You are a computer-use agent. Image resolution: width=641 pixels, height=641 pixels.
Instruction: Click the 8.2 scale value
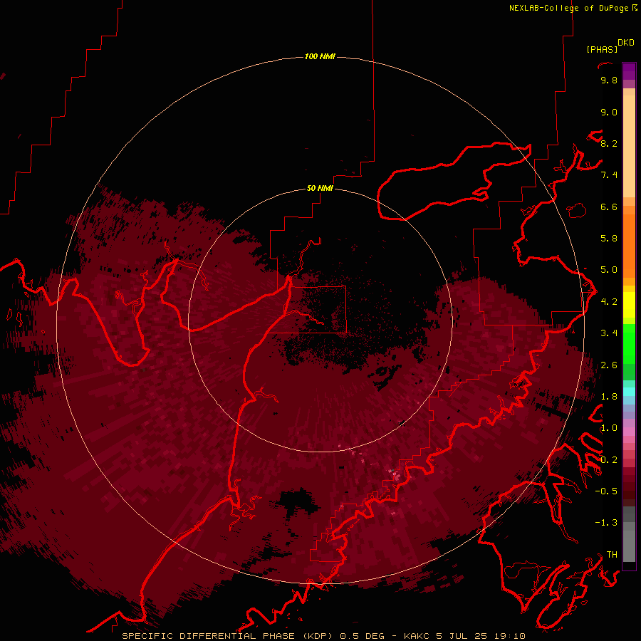609,143
